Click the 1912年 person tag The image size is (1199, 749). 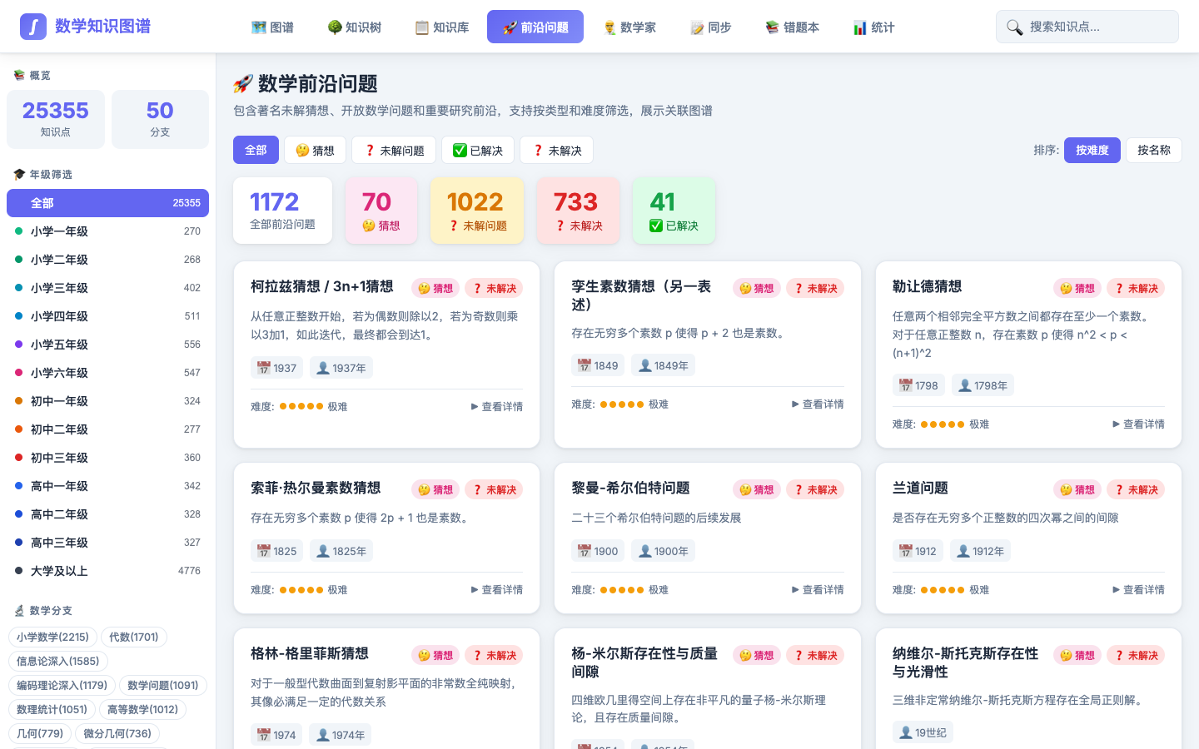click(x=980, y=551)
